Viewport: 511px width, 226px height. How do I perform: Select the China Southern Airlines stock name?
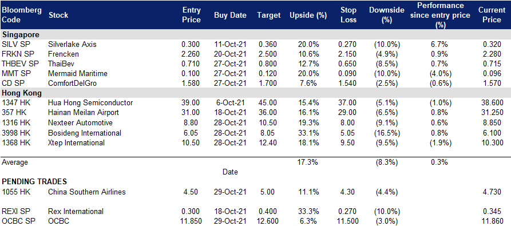(87, 192)
